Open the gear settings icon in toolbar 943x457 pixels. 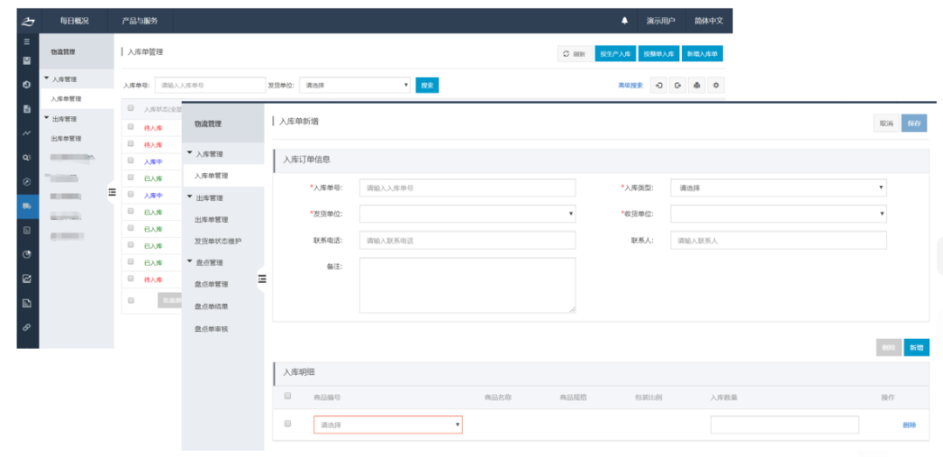tap(716, 86)
